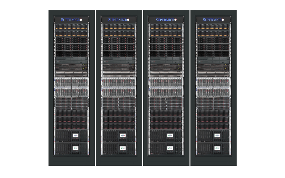Viewport: 285px width, 178px height.
Task: Select the top orange drive-bay server in the fourth rack
Action: [213, 26]
